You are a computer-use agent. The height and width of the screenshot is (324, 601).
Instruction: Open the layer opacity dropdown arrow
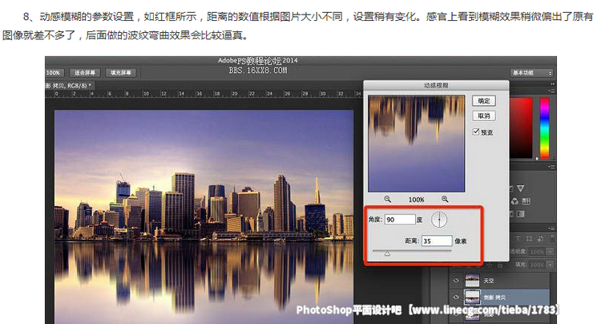pyautogui.click(x=551, y=252)
